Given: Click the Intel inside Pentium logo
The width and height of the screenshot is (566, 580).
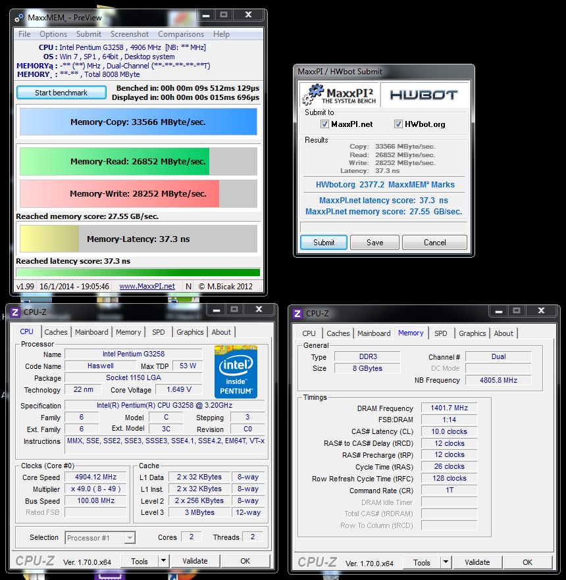Looking at the screenshot, I should click(x=236, y=372).
